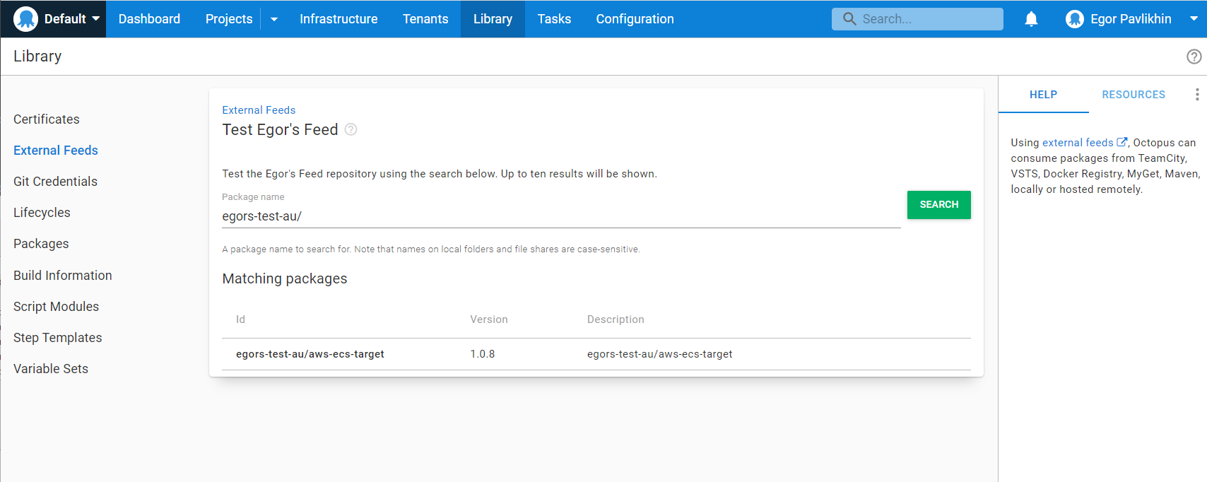
Task: Click the Octopus space logo icon
Action: pyautogui.click(x=25, y=19)
